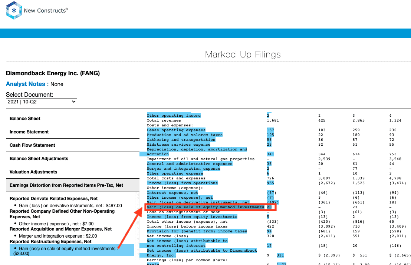Click highlighted Other operating income line
Image resolution: width=411 pixels, height=265 pixels.
point(174,116)
